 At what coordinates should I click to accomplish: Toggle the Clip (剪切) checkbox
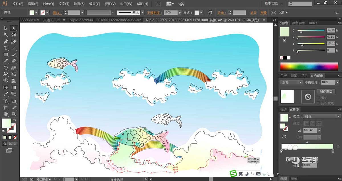319,97
